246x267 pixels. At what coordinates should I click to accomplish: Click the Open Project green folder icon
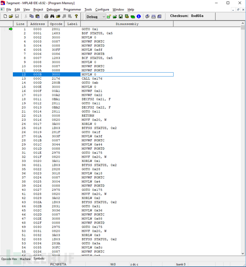tap(115, 16)
